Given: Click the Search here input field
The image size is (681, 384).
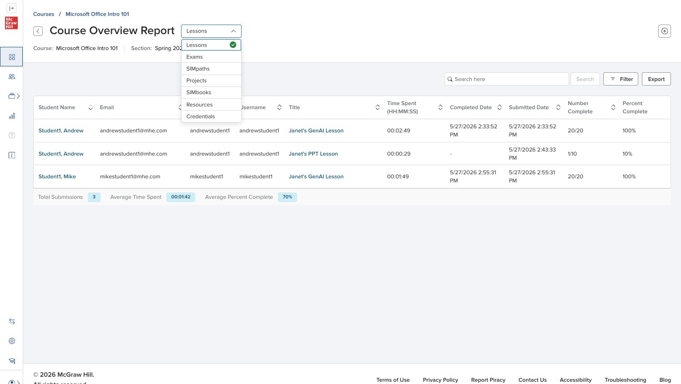Looking at the screenshot, I should pyautogui.click(x=507, y=79).
